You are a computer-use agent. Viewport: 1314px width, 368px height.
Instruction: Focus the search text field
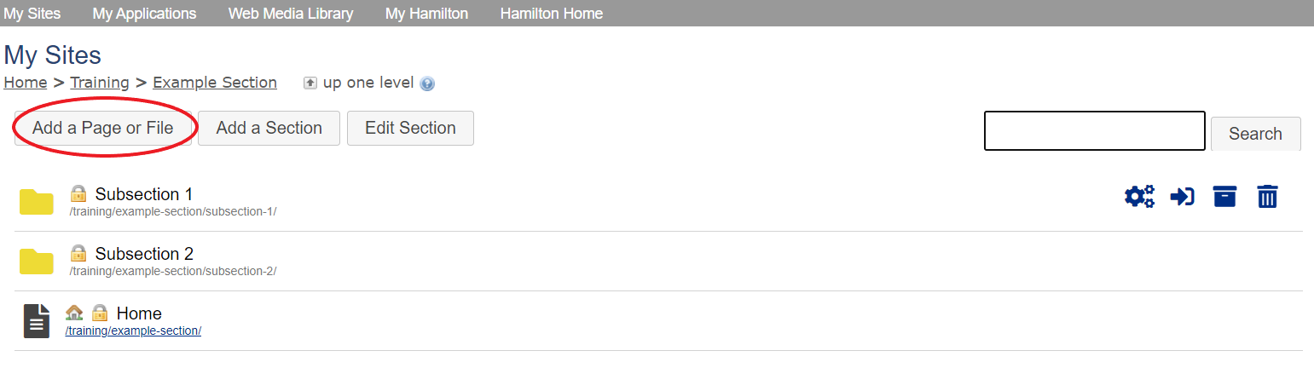[1095, 130]
